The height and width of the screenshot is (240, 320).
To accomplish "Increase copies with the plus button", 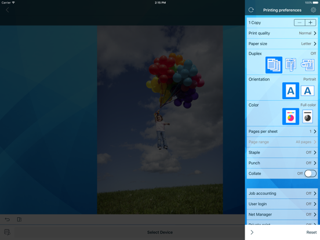I will (x=310, y=23).
